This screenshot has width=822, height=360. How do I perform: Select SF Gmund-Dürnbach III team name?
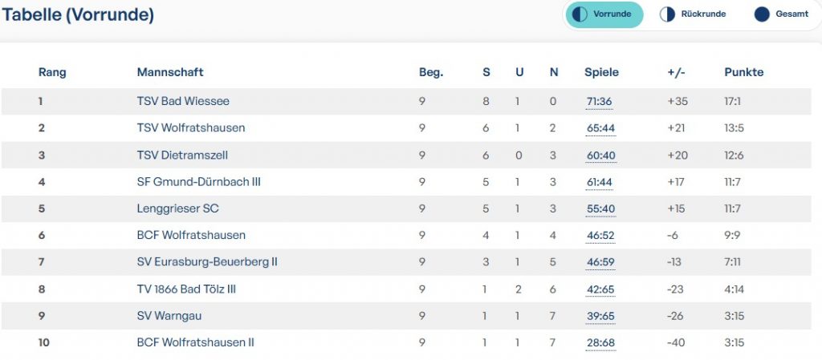click(x=198, y=182)
